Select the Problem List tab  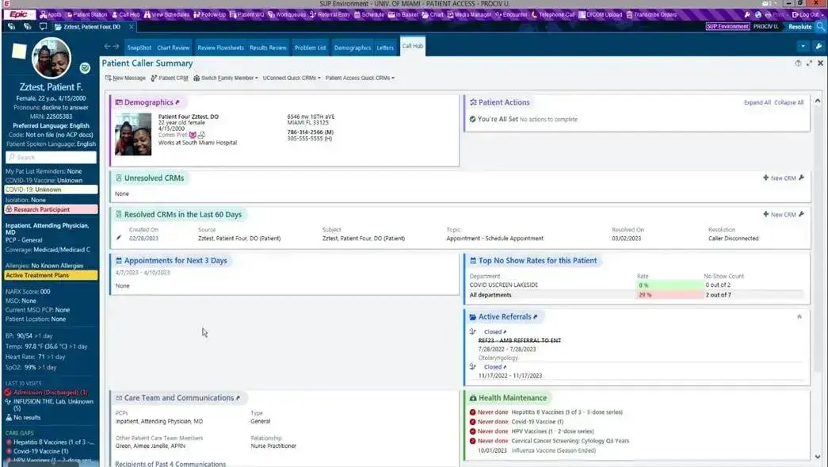coord(310,48)
